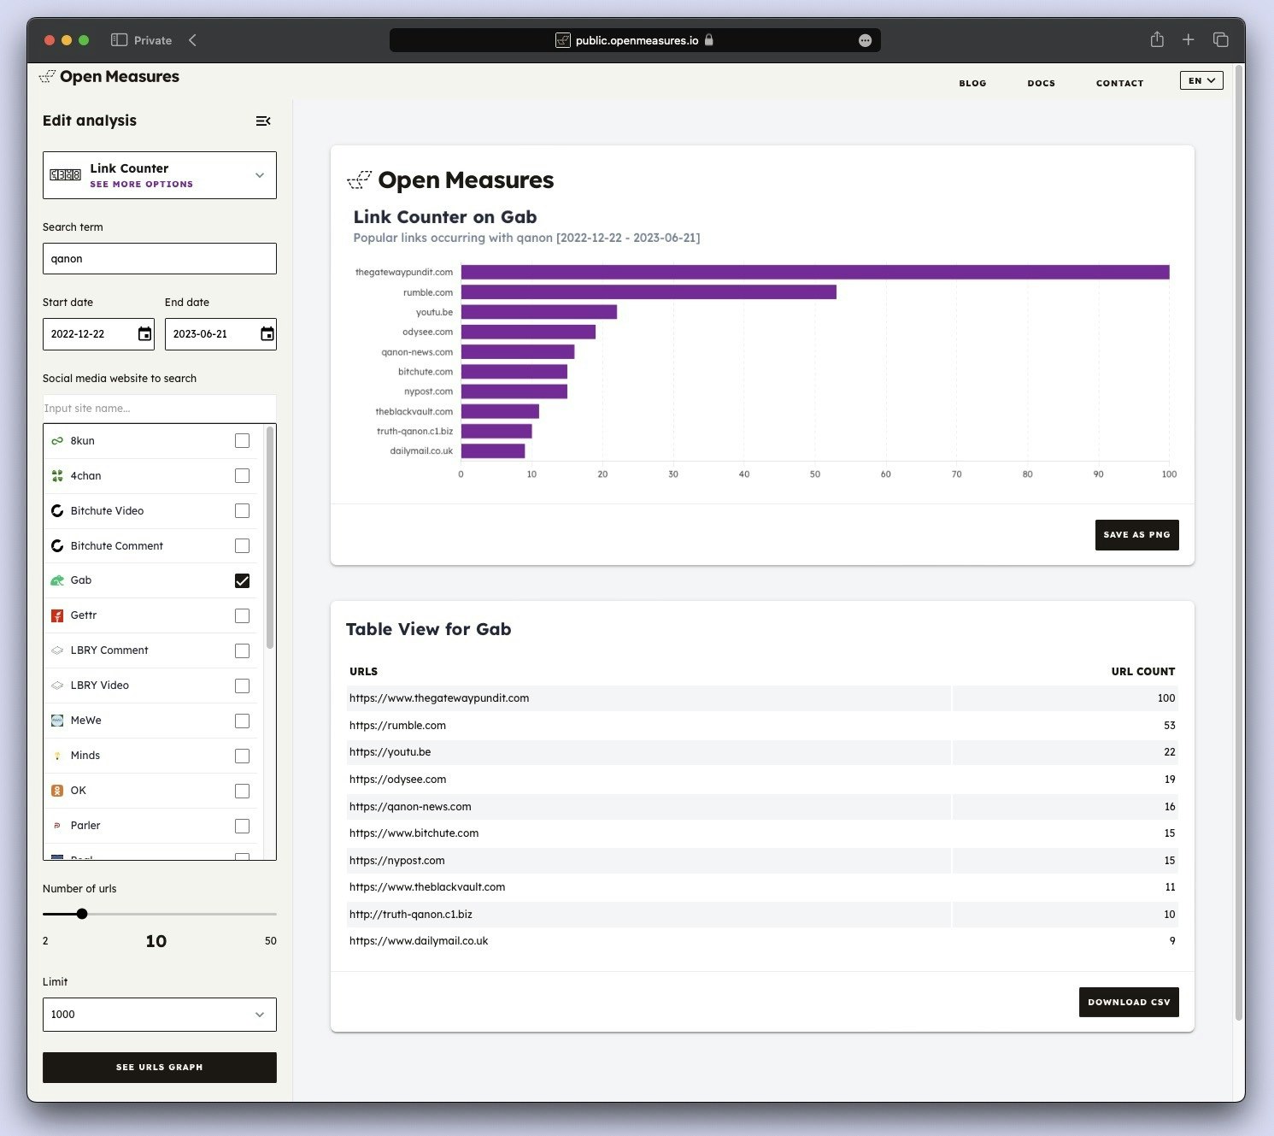Image resolution: width=1274 pixels, height=1136 pixels.
Task: Click the address bar more-options icon
Action: pos(865,40)
